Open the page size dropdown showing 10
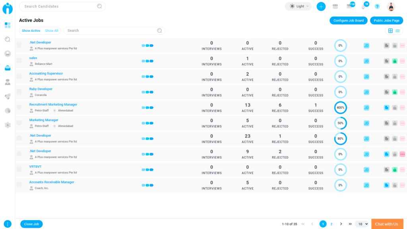 click(361, 224)
